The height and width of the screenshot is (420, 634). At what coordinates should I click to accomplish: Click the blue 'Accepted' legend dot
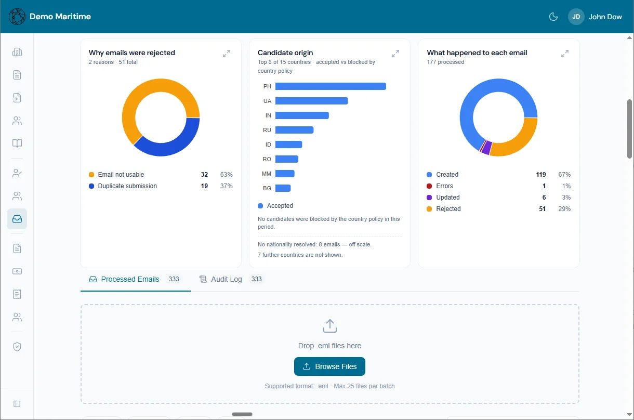click(x=260, y=206)
